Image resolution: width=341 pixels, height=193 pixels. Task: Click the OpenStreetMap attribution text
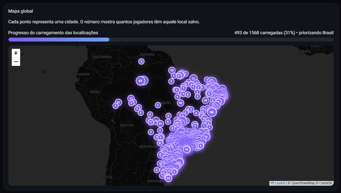tap(303, 183)
